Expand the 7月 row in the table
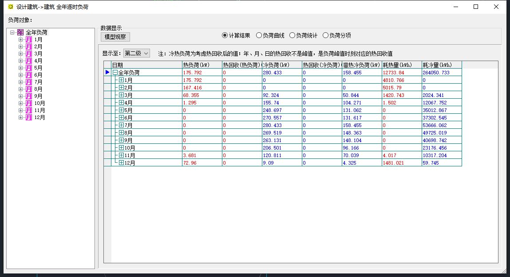Viewport: 510px width, 277px height. tap(121, 125)
